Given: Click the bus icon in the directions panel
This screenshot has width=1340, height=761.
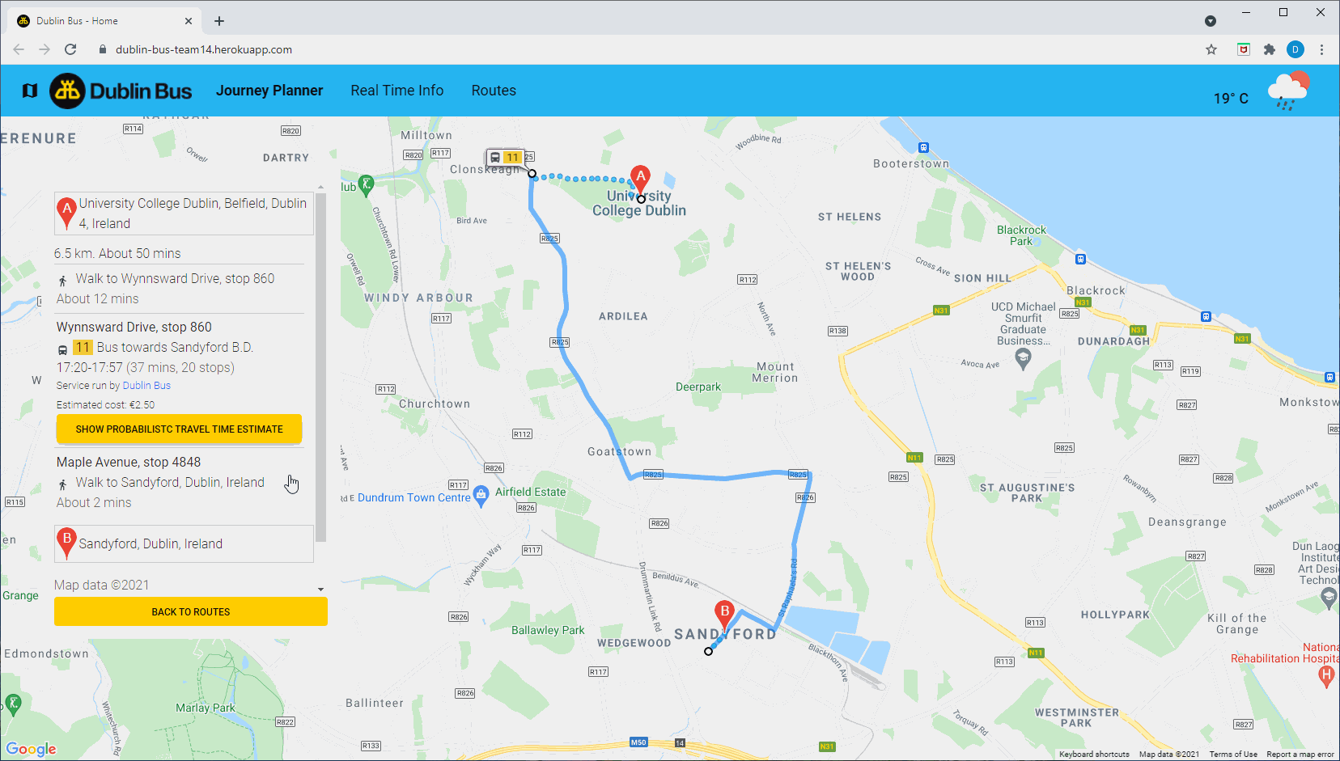Looking at the screenshot, I should 62,349.
